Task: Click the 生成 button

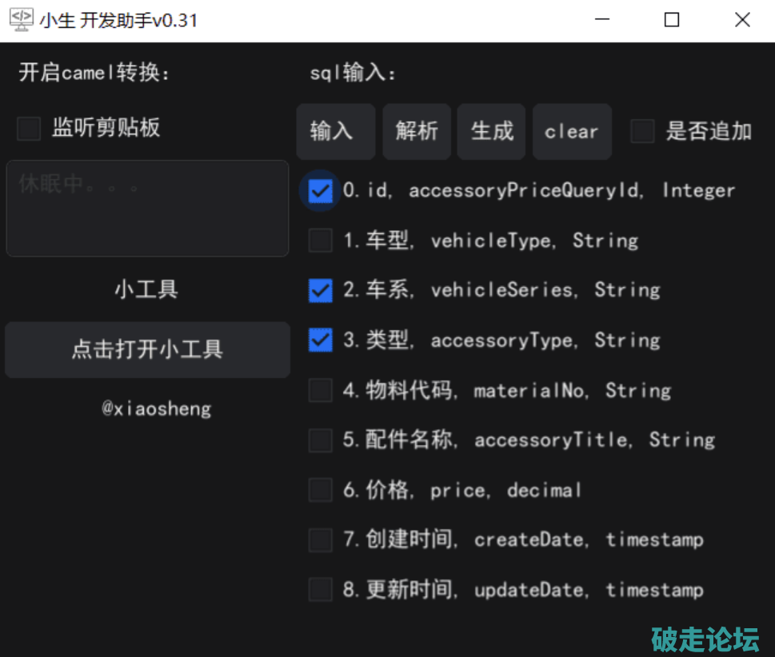Action: 491,131
